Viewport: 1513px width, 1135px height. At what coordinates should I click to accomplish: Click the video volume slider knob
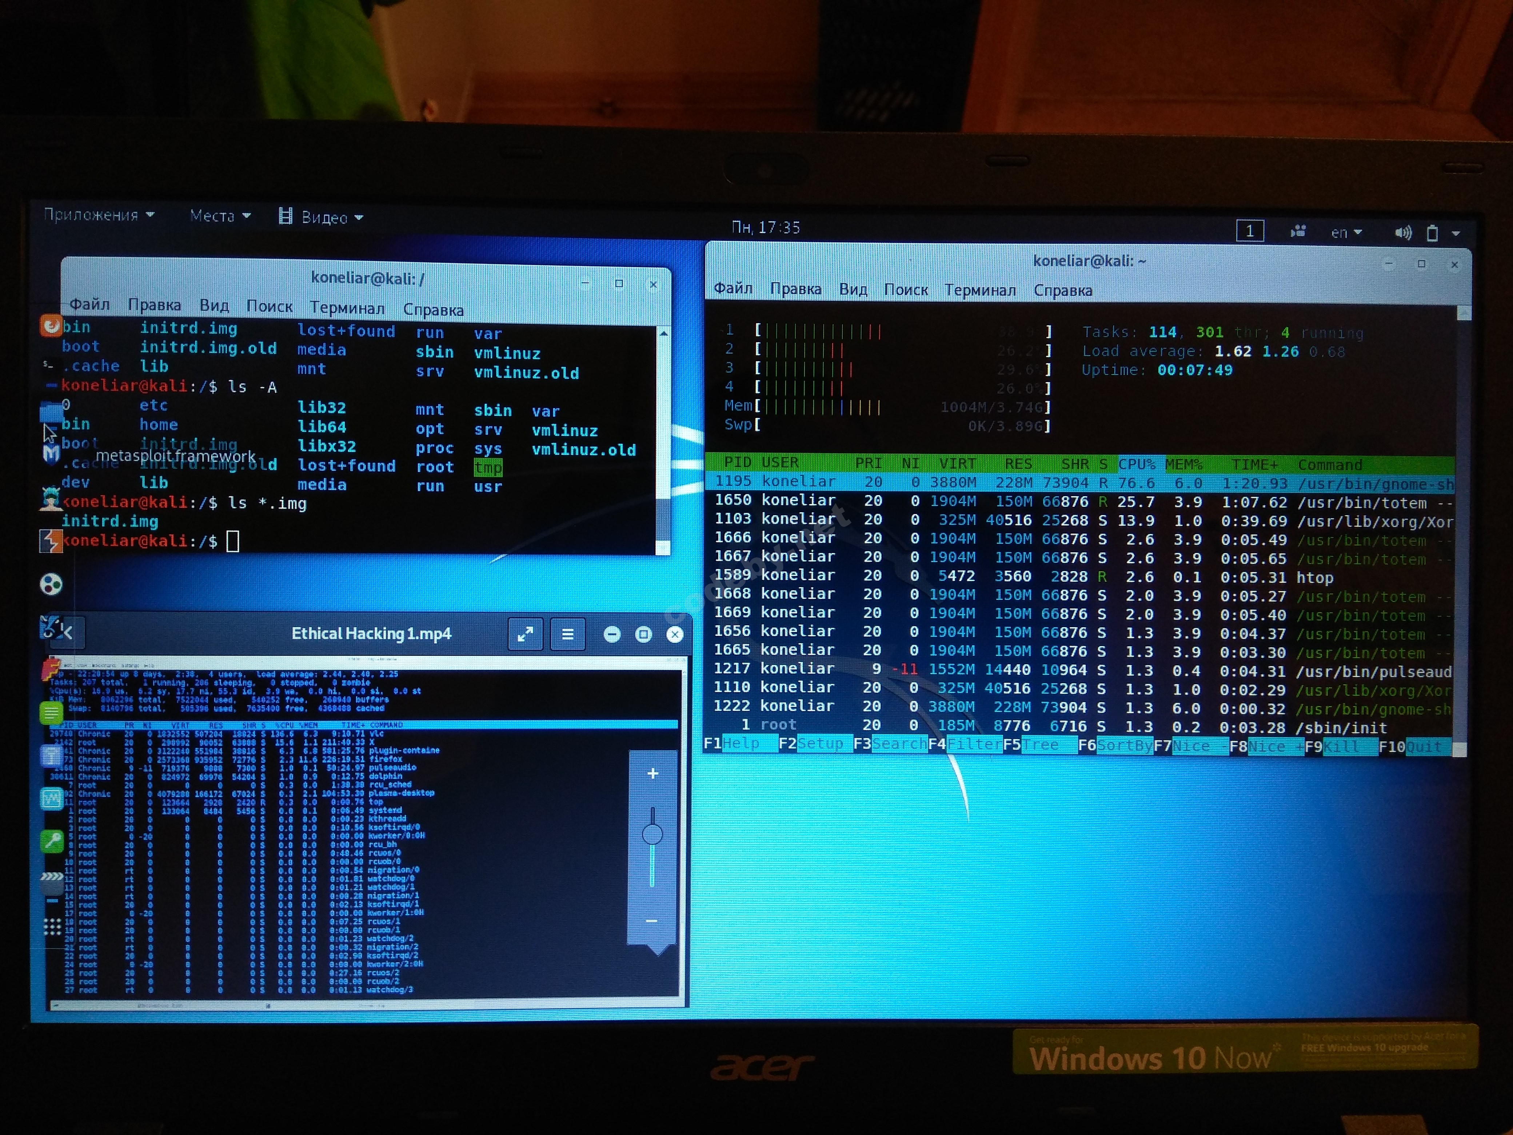click(x=652, y=834)
